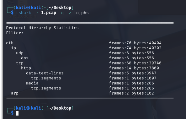Click the 'http' protocol row label
Screen dimensions: 186x119
[x=26, y=68]
